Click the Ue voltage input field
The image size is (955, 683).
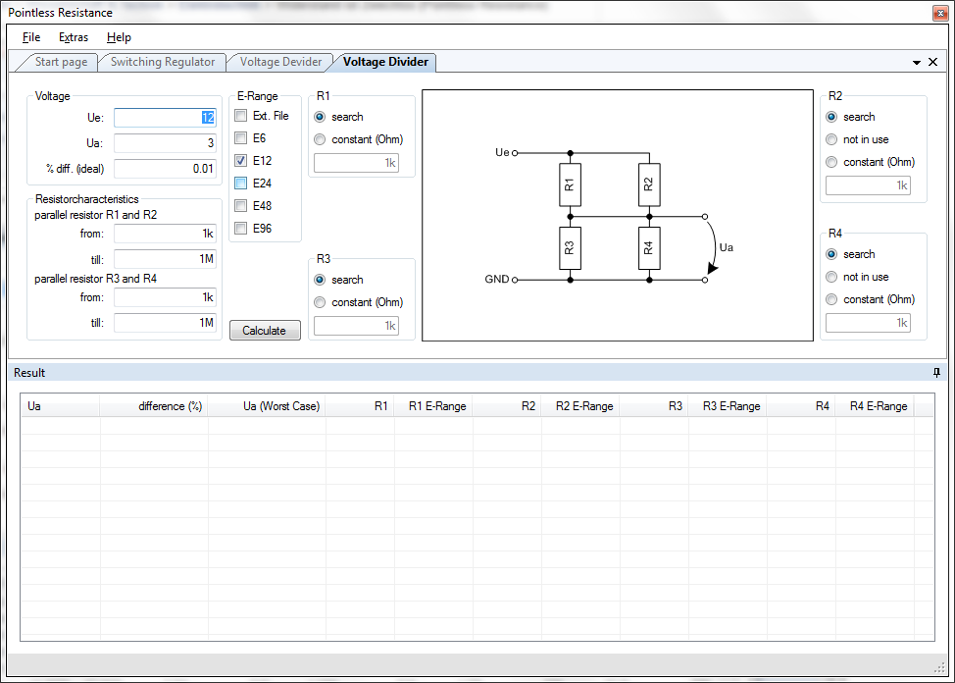coord(165,118)
